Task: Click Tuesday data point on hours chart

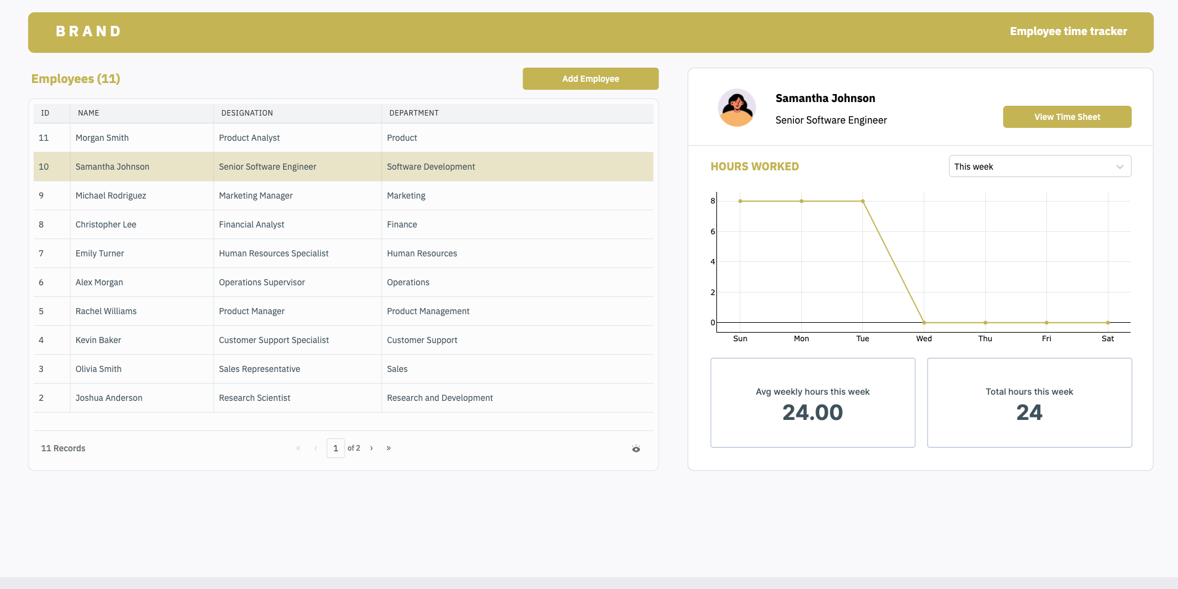Action: pos(862,201)
